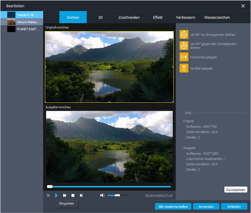Go to the Verbessern tab
This screenshot has width=251, height=213.
point(184,18)
